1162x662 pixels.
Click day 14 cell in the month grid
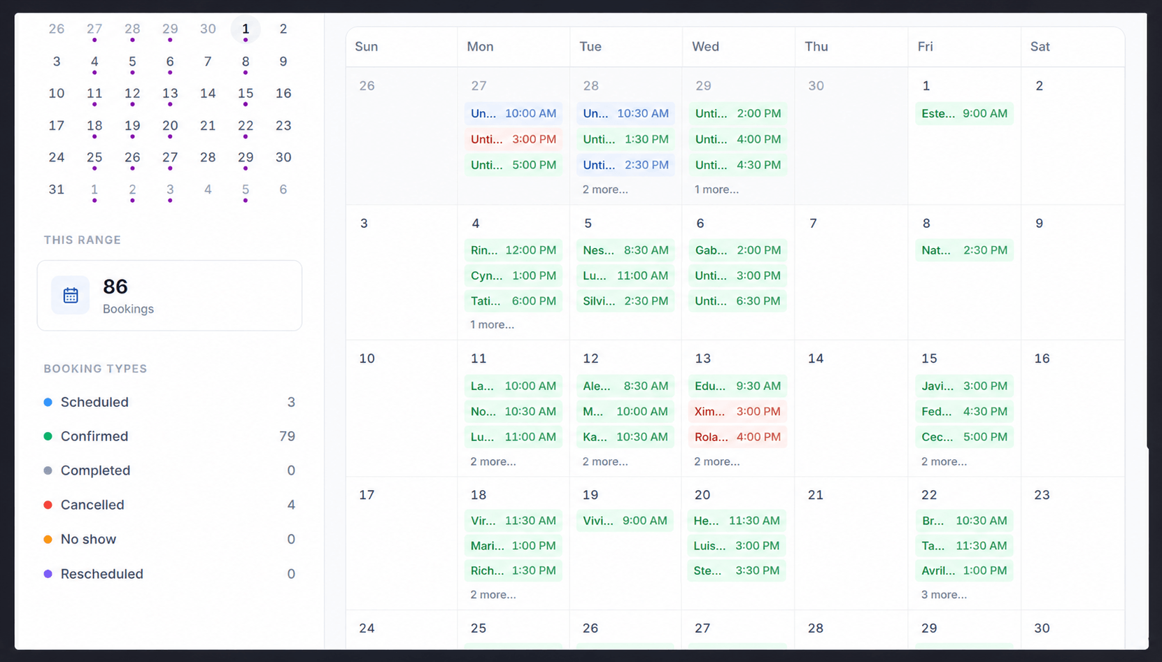851,409
